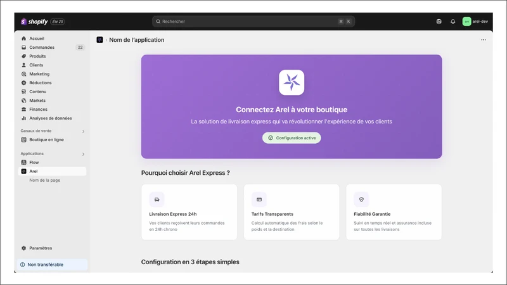Click the Configuration active button
507x285 pixels.
coord(292,138)
